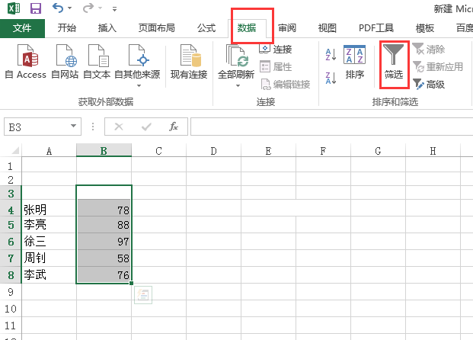Open the 排序 sort dialog
Screen dimensions: 473x340
355,62
